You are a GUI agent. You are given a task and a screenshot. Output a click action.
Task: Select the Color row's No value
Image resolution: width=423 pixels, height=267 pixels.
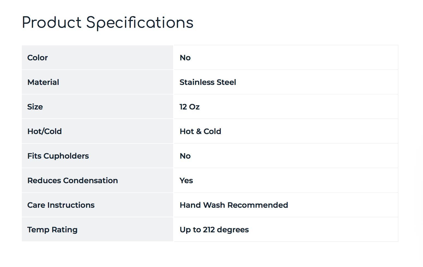click(x=185, y=58)
